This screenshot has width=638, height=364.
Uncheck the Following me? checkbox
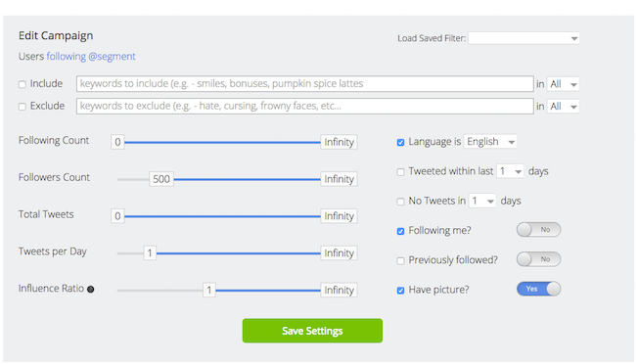[x=401, y=231]
